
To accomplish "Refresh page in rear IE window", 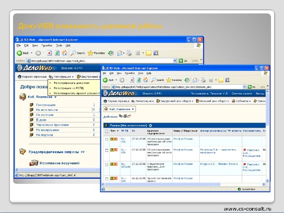I will click(x=57, y=53).
